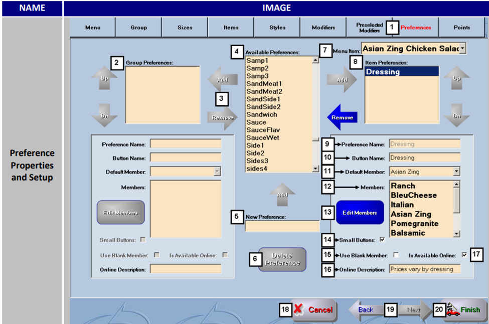Image resolution: width=489 pixels, height=324 pixels.
Task: Click the empty group Button Name field
Action: pyautogui.click(x=186, y=157)
